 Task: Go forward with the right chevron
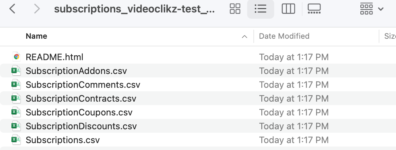[x=37, y=9]
